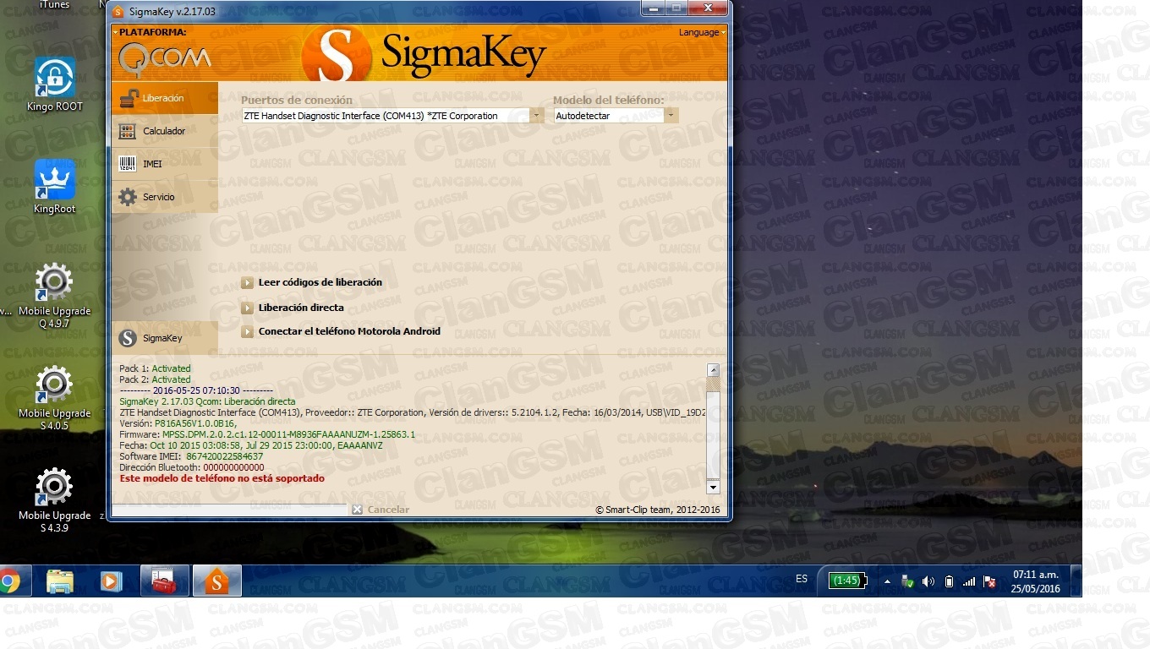Click the ES input language indicator
The height and width of the screenshot is (649, 1150).
click(802, 579)
